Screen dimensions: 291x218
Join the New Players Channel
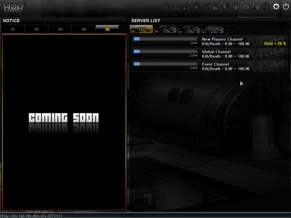coord(210,41)
